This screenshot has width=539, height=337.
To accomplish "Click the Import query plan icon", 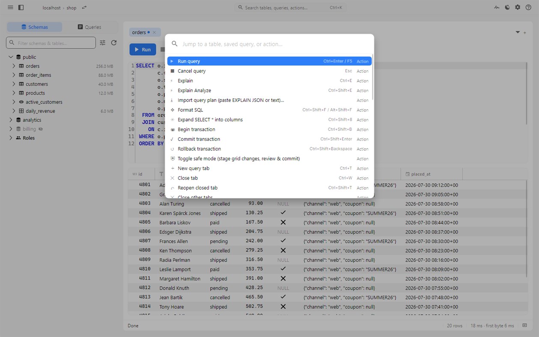I will [x=172, y=100].
